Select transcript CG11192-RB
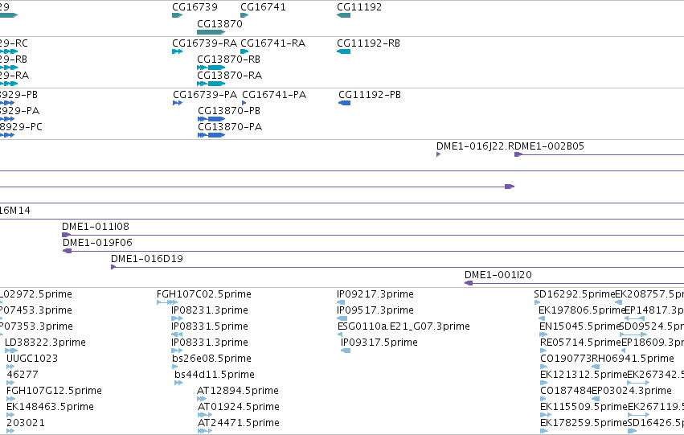Image resolution: width=684 pixels, height=435 pixels. click(x=369, y=43)
